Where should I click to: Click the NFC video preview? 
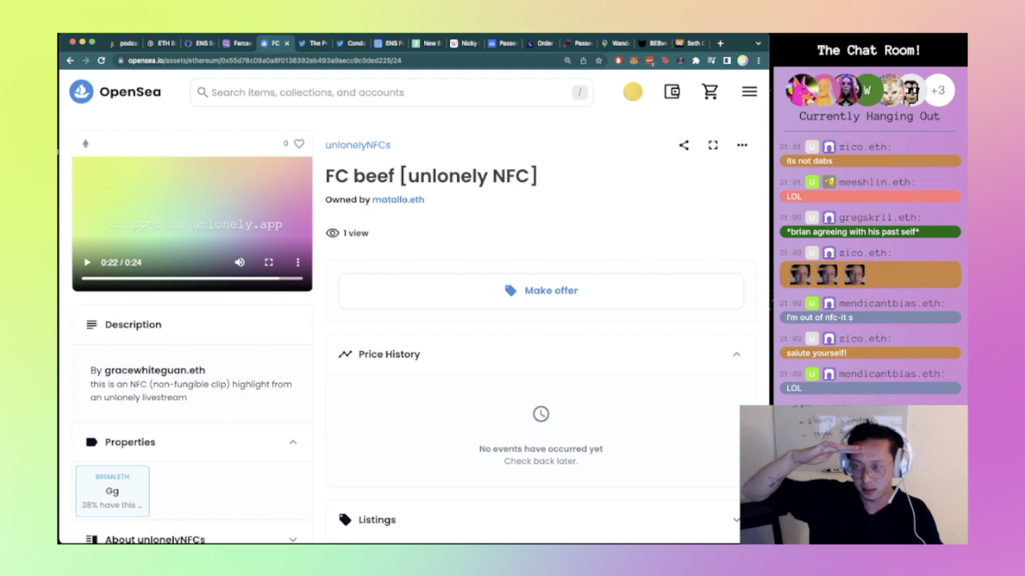point(192,224)
